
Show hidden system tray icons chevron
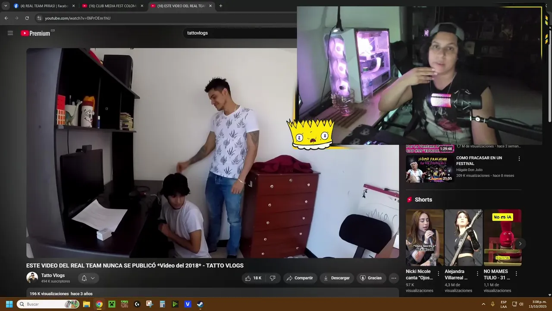[483, 304]
